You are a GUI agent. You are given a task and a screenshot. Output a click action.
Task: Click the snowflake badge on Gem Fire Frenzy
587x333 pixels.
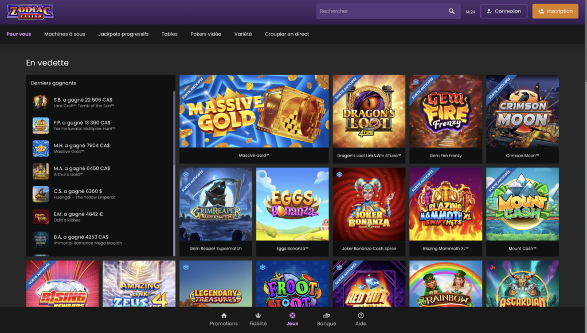416,82
